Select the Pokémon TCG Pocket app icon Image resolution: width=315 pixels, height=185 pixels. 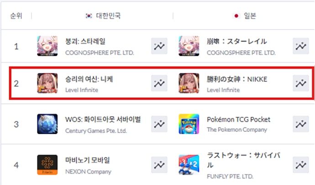point(189,124)
